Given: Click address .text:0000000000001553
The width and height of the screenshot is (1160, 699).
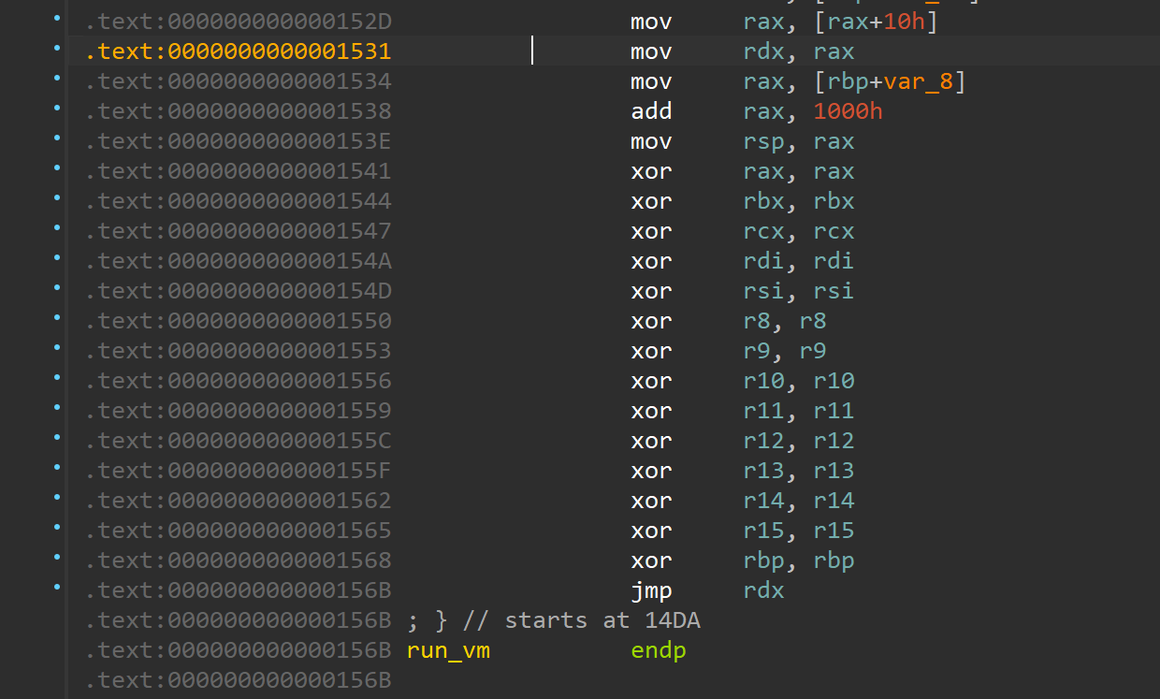Looking at the screenshot, I should coord(238,351).
